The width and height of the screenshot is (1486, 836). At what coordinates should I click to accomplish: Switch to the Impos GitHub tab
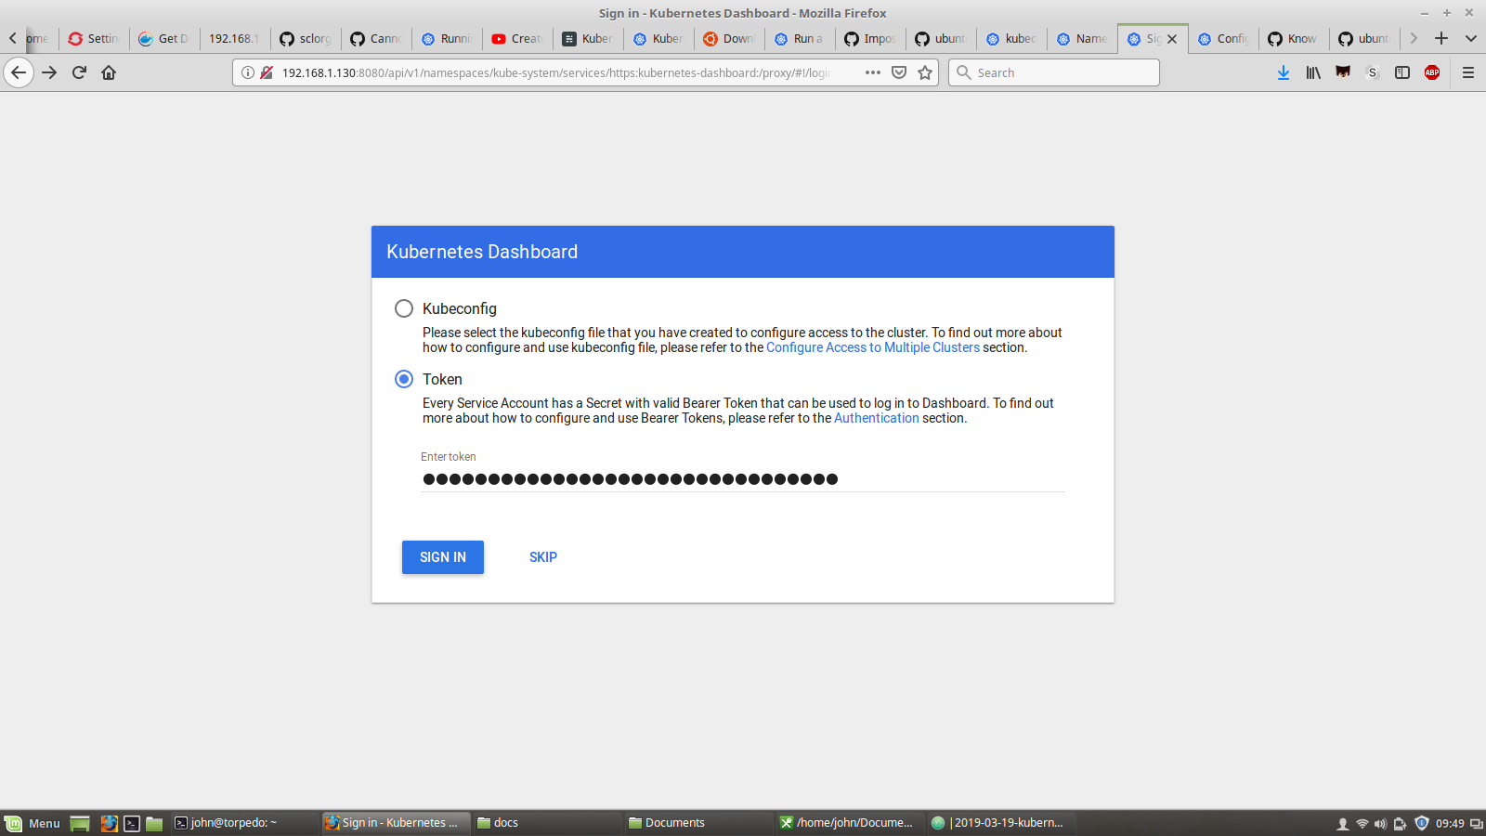point(870,38)
